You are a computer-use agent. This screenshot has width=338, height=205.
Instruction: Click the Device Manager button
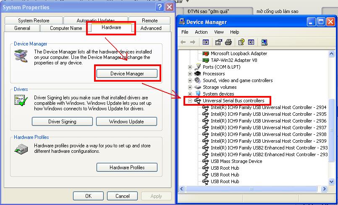[x=127, y=74]
